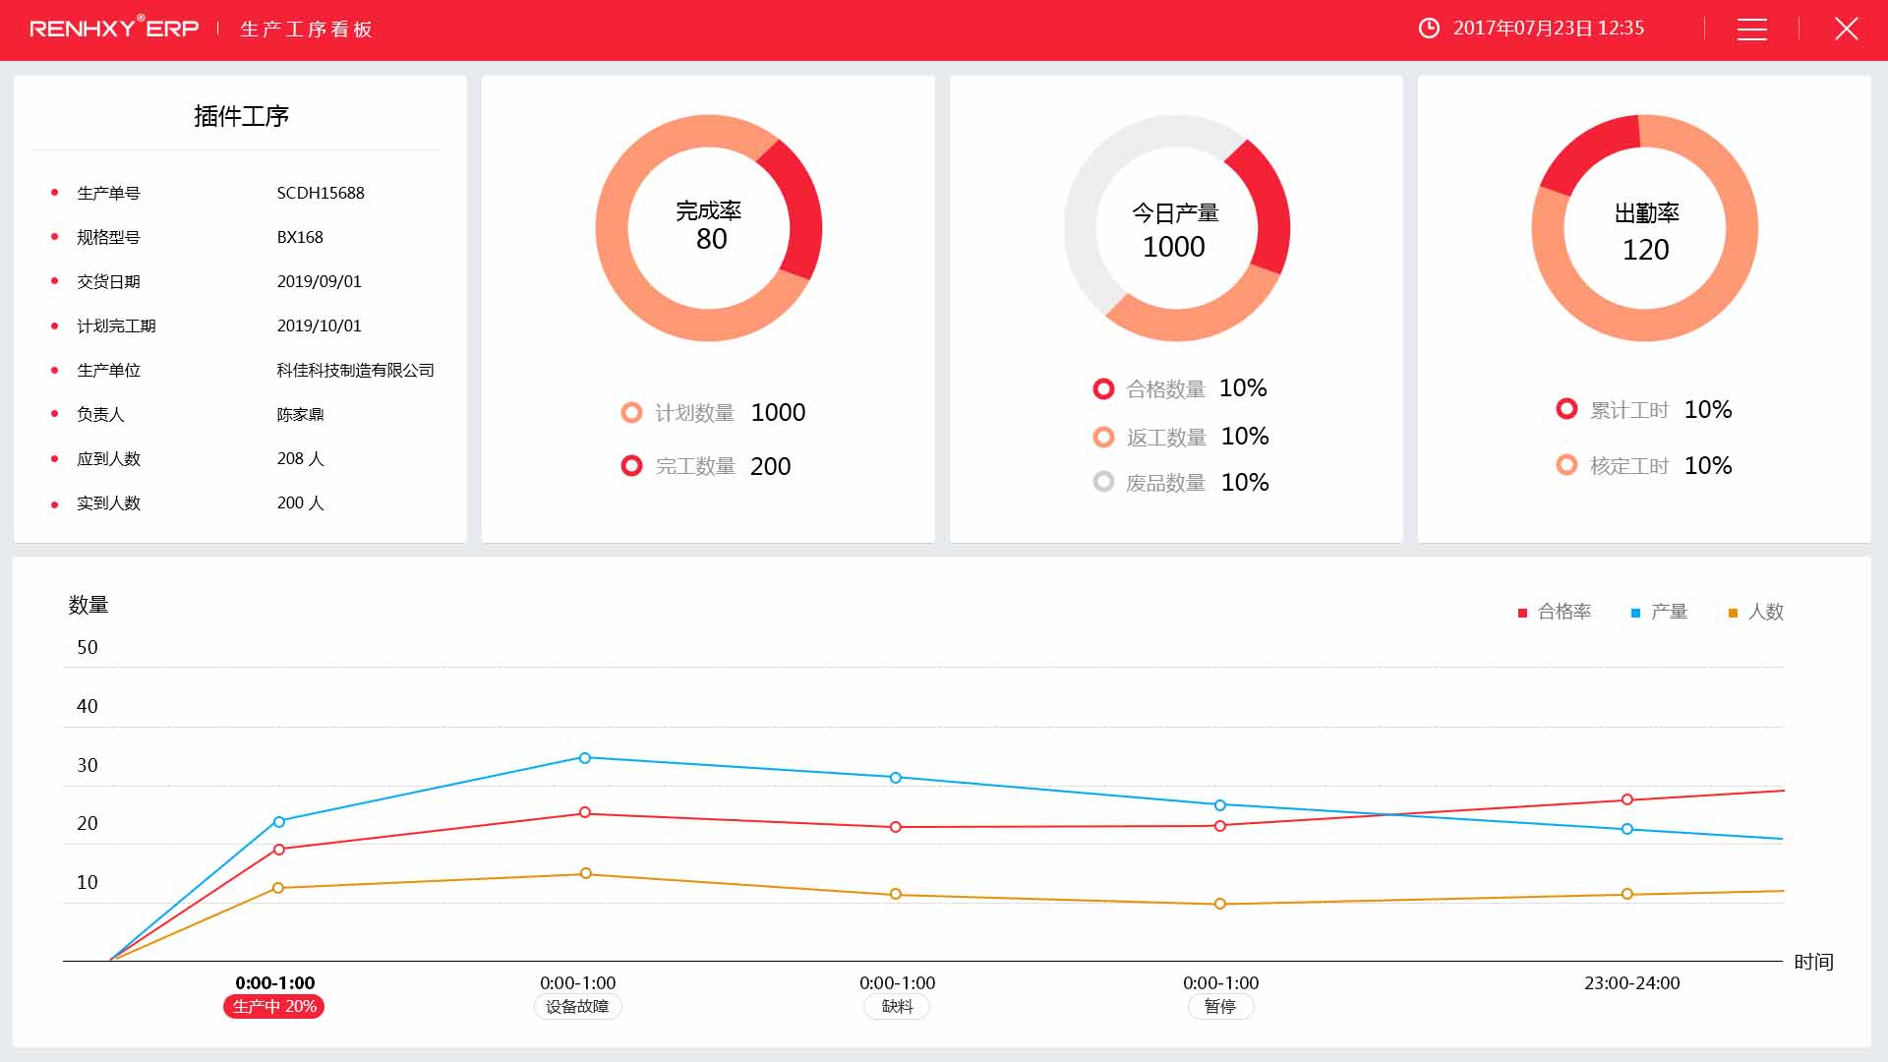The height and width of the screenshot is (1062, 1888).
Task: Click blue 产量 point above 缺料
Action: [x=896, y=778]
